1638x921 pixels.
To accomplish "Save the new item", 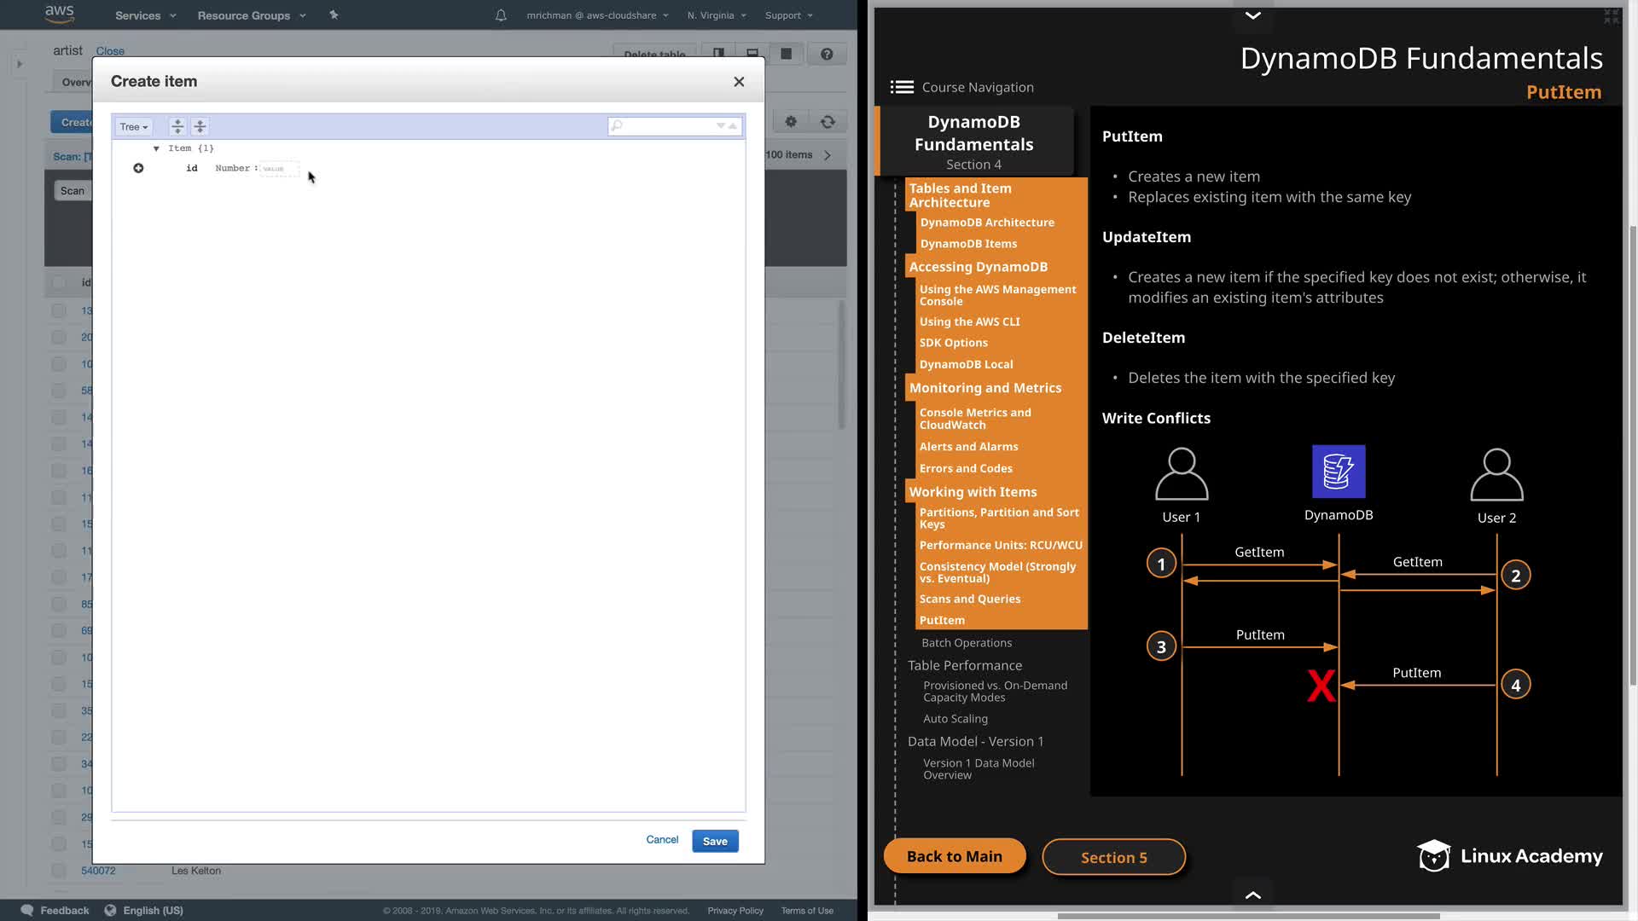I will [x=714, y=841].
